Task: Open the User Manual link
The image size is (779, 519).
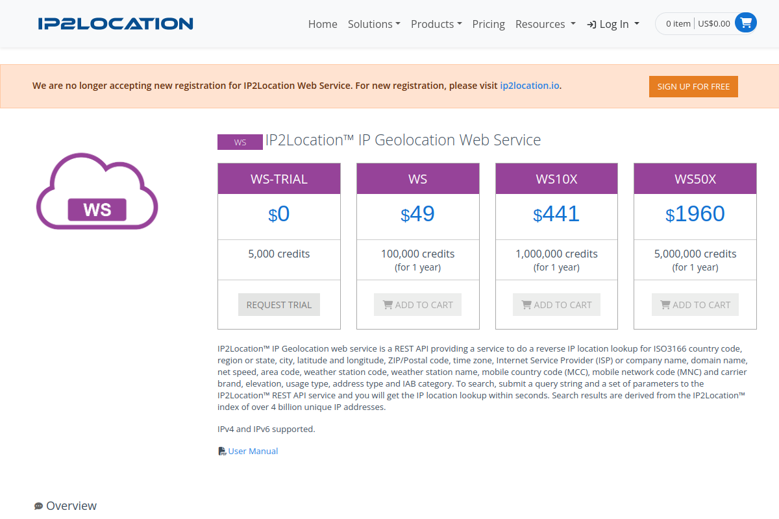Action: [x=253, y=451]
